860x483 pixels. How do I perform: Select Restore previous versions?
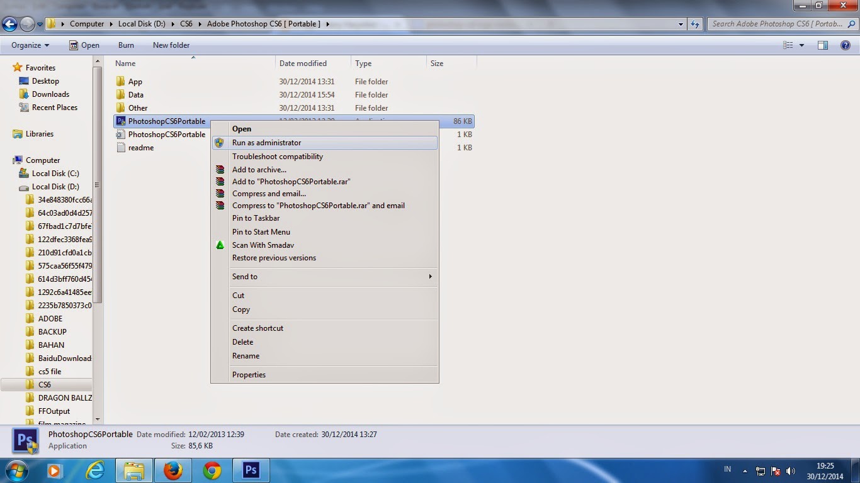325,258
